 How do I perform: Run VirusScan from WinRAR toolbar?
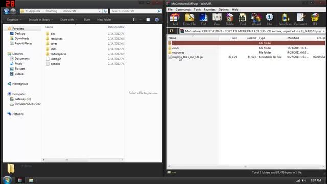click(285, 19)
